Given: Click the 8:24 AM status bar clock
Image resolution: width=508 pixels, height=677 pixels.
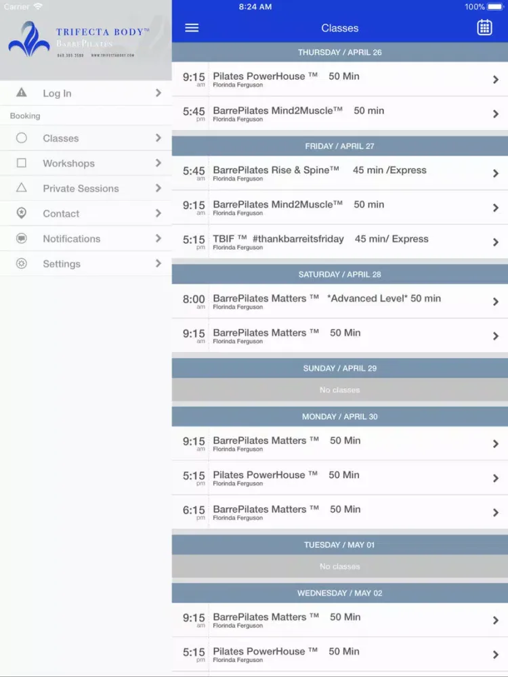Looking at the screenshot, I should pyautogui.click(x=255, y=7).
